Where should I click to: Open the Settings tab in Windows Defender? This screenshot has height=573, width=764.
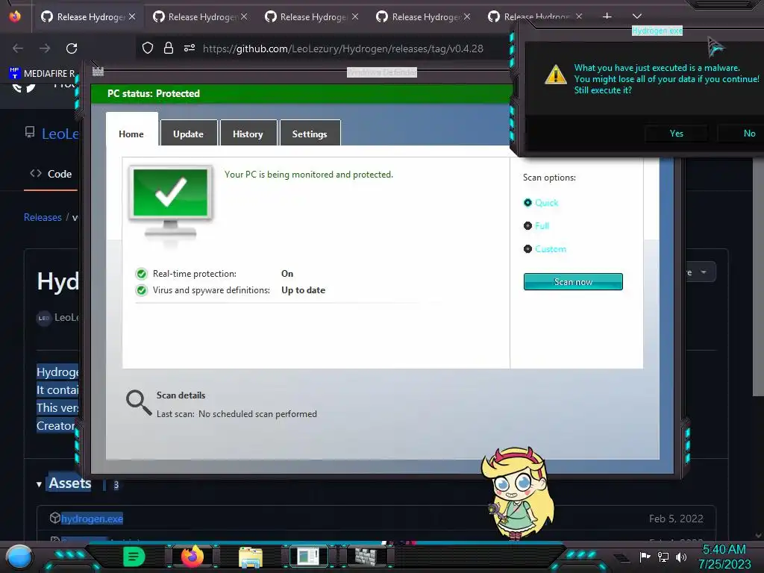tap(310, 134)
